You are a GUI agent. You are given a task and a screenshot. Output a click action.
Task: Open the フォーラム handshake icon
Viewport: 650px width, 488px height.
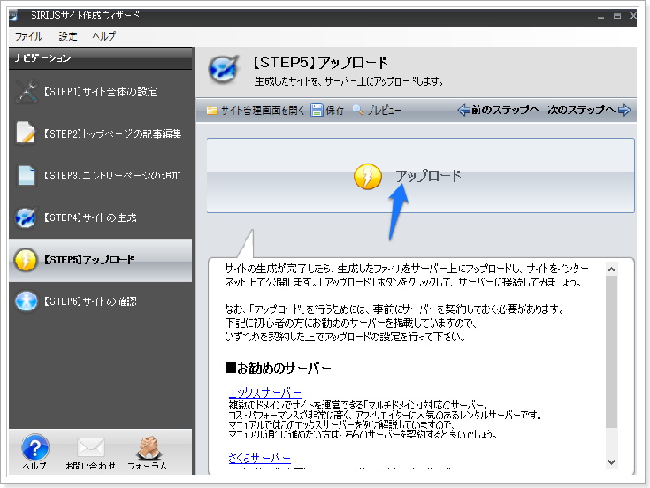point(148,448)
